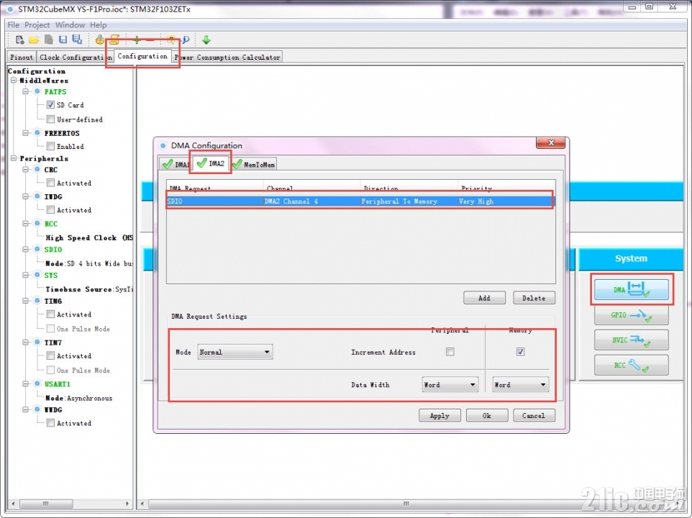The image size is (692, 518).
Task: Open the GPIO system configuration button
Action: 631,315
